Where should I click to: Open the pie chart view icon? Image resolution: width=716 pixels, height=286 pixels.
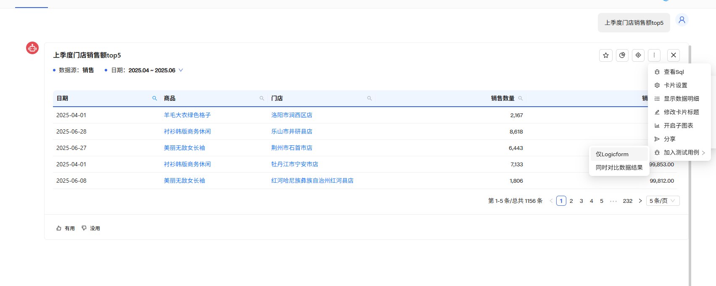coord(622,55)
